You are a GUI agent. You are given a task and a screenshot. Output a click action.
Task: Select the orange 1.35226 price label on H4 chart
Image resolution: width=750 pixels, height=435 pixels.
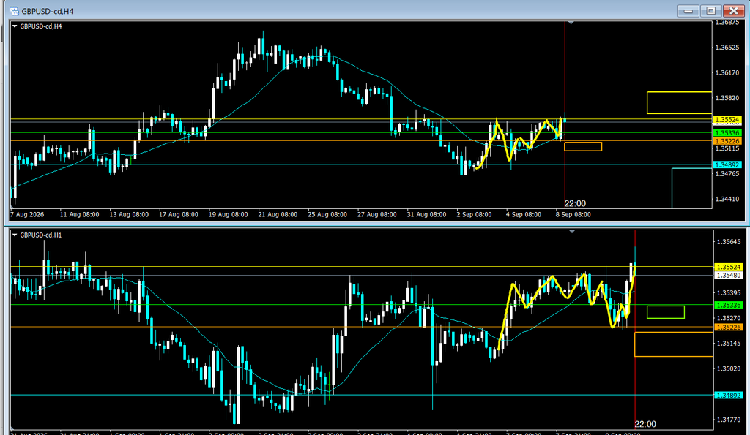pos(727,141)
